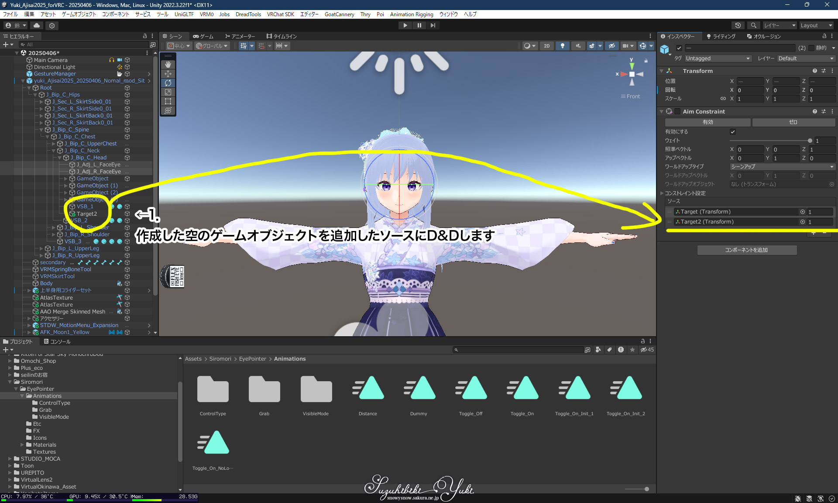838x503 pixels.
Task: Open the Layers dropdown in top toolbar
Action: [780, 25]
